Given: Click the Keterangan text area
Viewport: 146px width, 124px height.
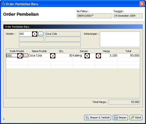Looking at the screenshot, I should coord(120,39).
